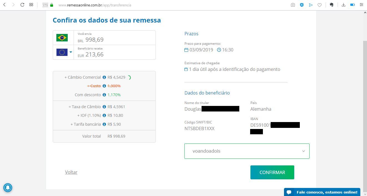This screenshot has height=196, width=367.
Task: Expand the EUR currency flag dropdown
Action: tap(64, 52)
